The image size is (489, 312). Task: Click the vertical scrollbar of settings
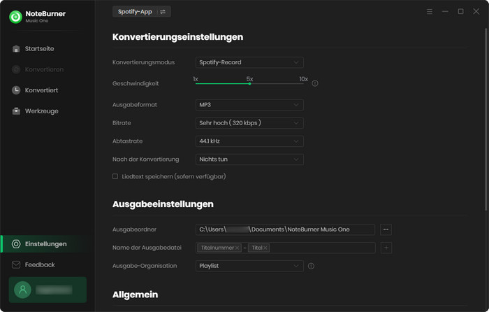(x=486, y=119)
